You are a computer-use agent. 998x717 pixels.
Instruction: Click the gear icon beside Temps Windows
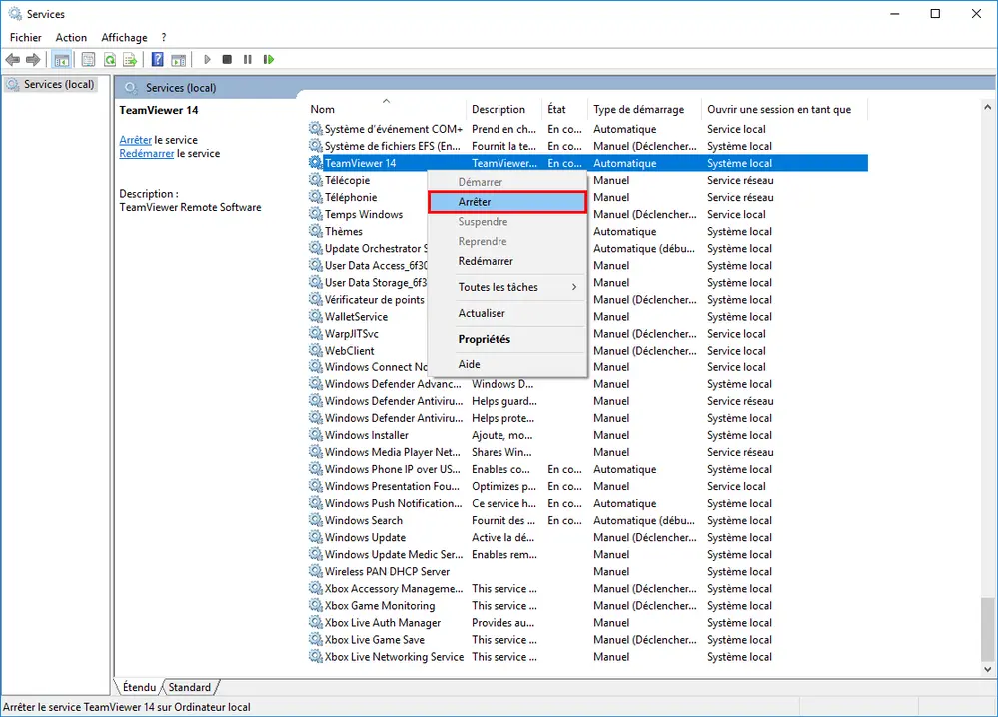click(315, 214)
